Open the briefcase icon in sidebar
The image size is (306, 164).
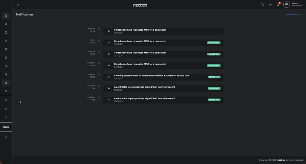pos(6,49)
